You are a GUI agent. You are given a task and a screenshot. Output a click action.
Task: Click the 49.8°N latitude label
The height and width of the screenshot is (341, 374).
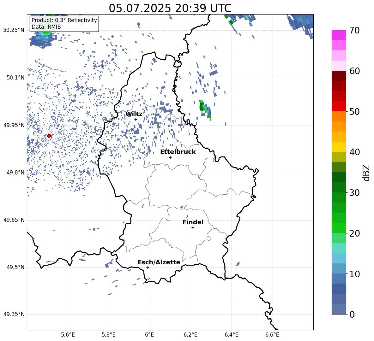click(15, 173)
